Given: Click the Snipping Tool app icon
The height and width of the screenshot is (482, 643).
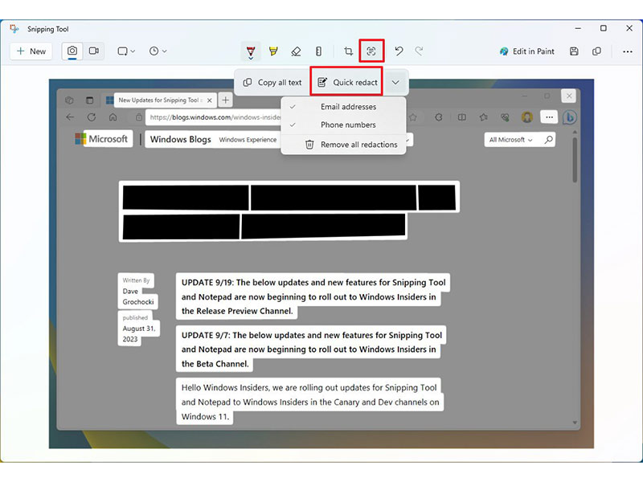Looking at the screenshot, I should pyautogui.click(x=14, y=29).
